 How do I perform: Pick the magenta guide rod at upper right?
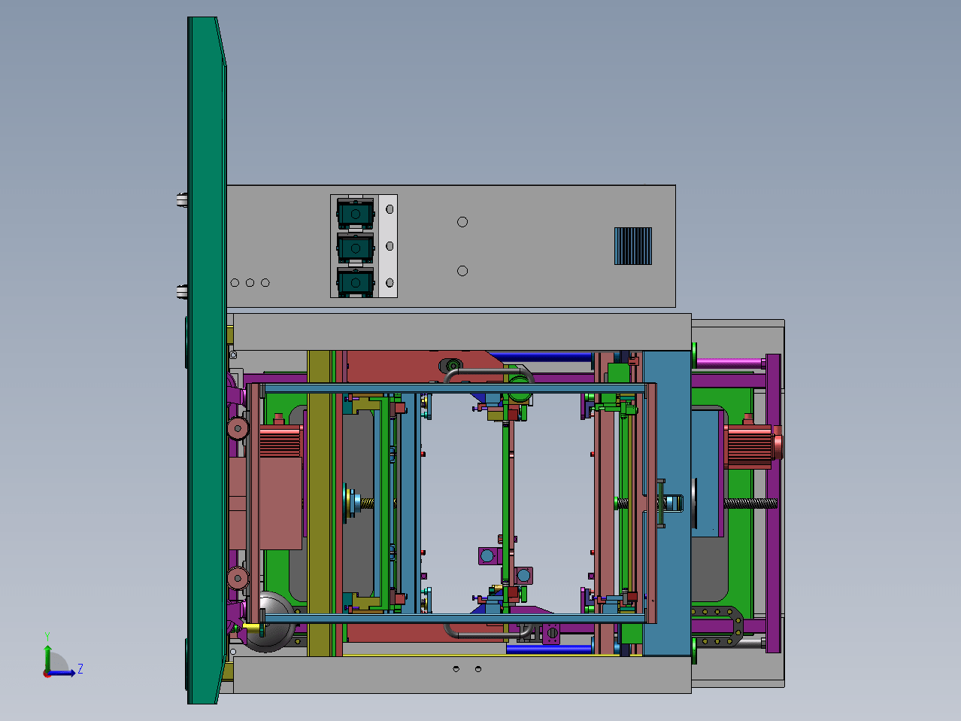pos(729,363)
